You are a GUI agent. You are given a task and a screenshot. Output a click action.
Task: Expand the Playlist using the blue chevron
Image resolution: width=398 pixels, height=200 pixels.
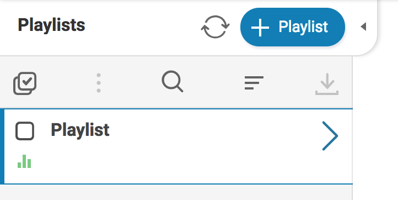click(330, 136)
